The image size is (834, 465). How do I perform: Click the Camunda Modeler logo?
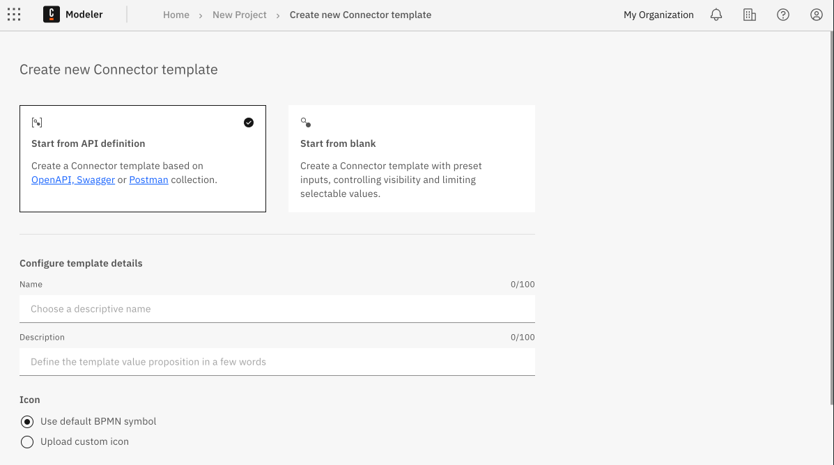tap(51, 14)
